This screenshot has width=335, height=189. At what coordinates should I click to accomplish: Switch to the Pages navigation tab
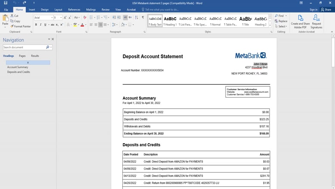pyautogui.click(x=22, y=56)
